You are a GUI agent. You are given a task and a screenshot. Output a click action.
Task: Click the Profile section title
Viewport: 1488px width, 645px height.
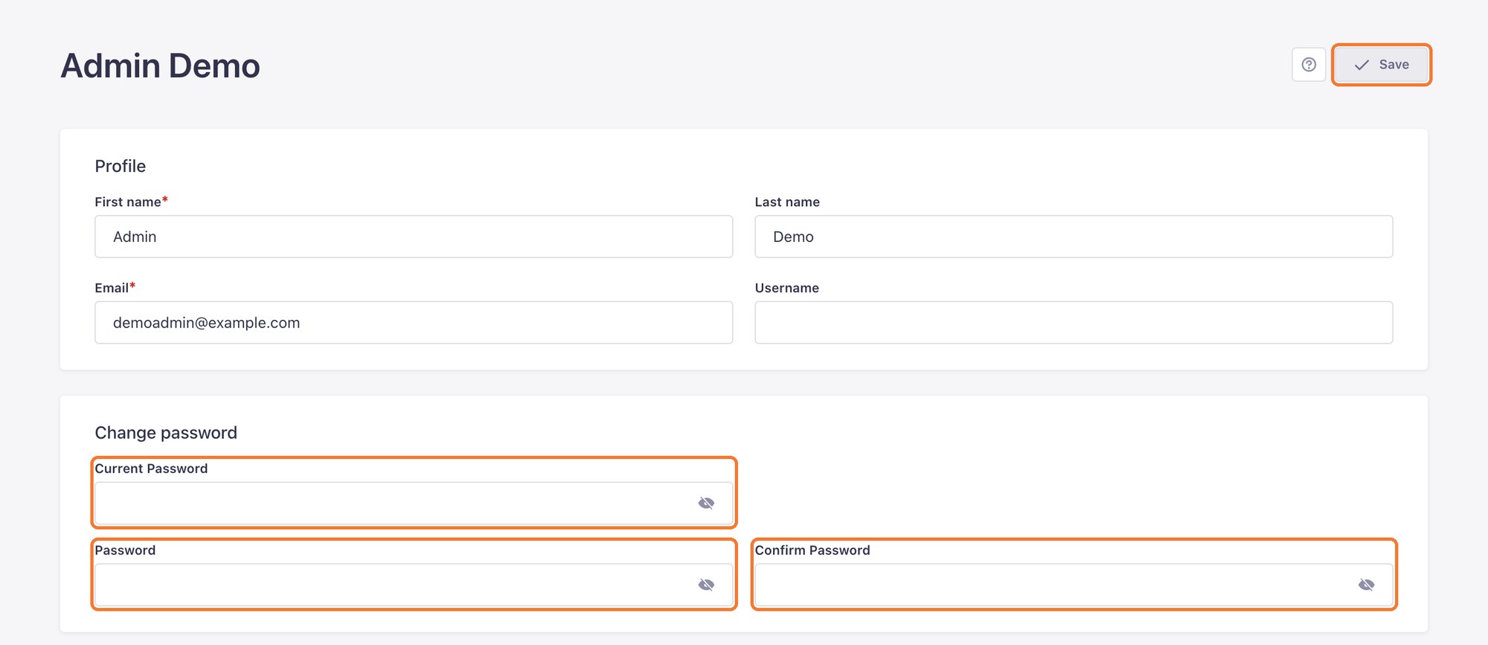(120, 166)
